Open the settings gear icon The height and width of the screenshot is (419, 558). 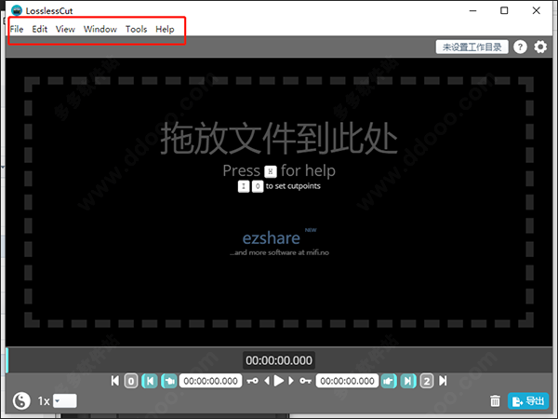(x=540, y=47)
